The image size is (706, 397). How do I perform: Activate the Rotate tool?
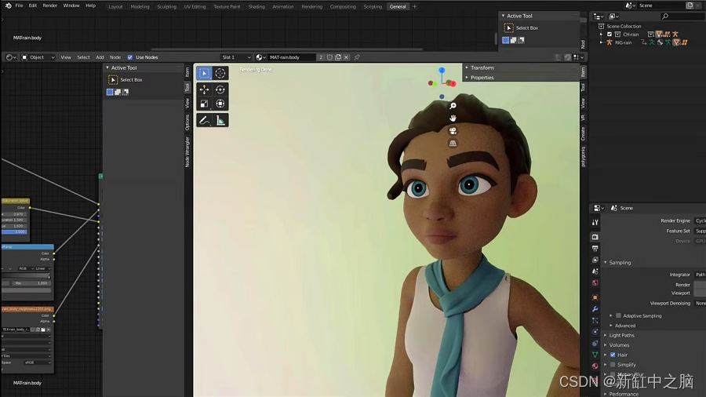(x=220, y=89)
